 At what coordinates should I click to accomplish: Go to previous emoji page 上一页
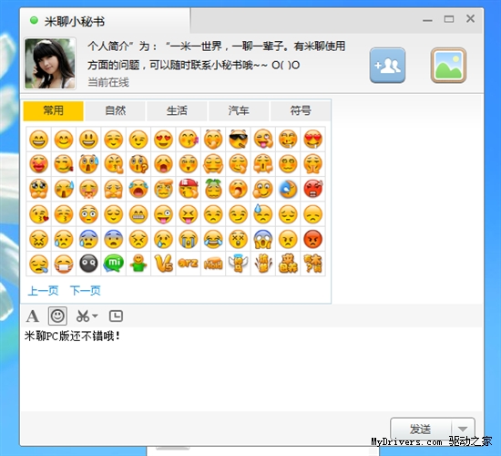[43, 291]
